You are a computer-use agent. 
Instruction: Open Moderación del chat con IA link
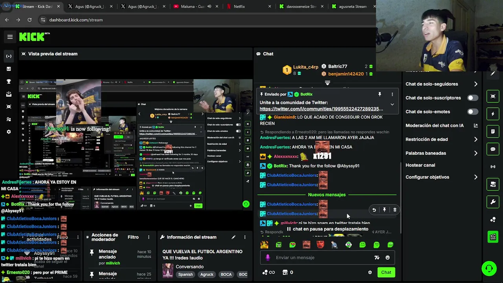[442, 126]
